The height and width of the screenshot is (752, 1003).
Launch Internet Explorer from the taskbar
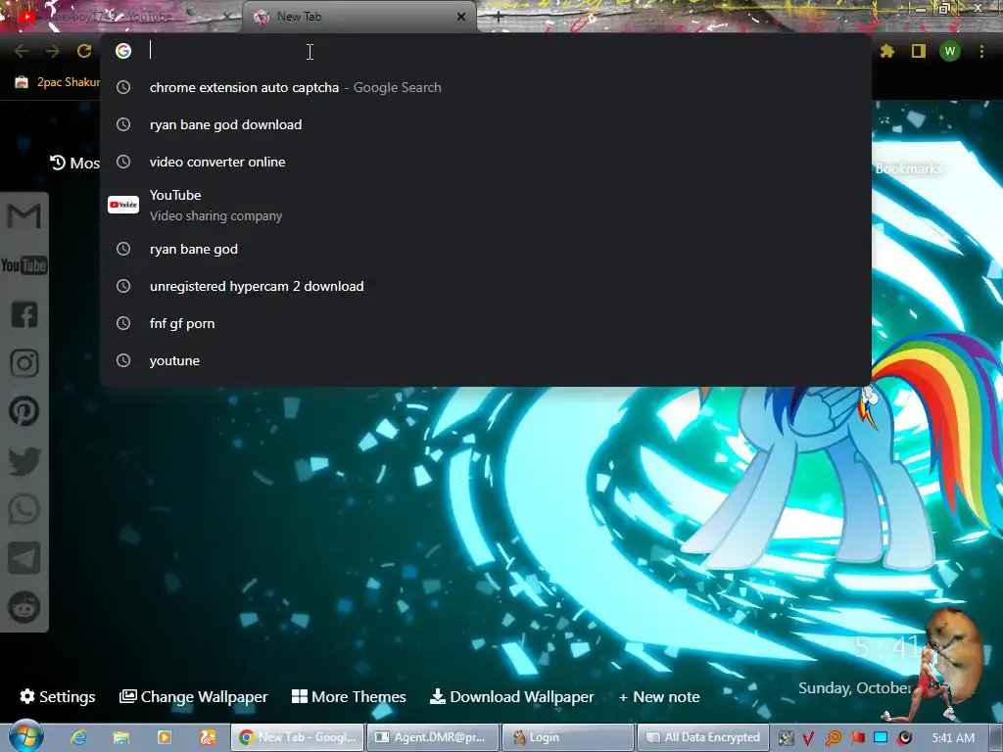click(x=78, y=737)
